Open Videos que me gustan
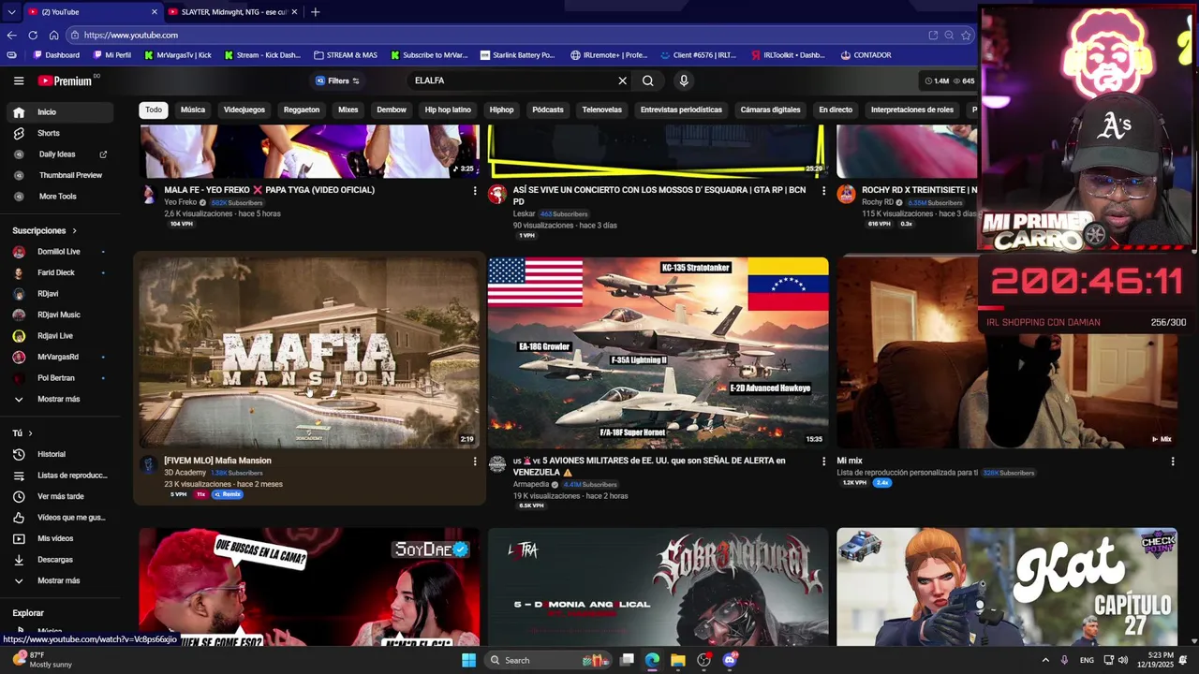This screenshot has height=674, width=1199. tap(60, 517)
